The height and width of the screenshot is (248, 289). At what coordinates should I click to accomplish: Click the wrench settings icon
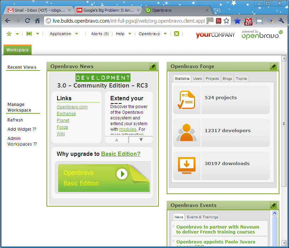click(281, 21)
